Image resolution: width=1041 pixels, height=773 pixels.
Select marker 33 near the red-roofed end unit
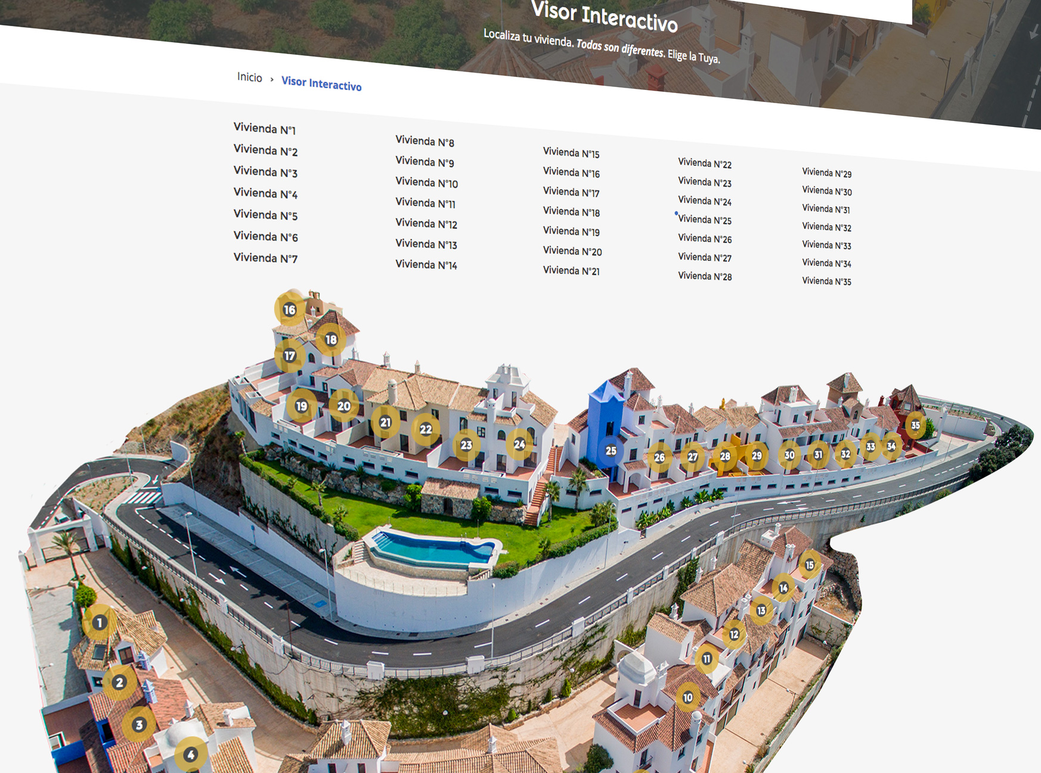pos(871,445)
